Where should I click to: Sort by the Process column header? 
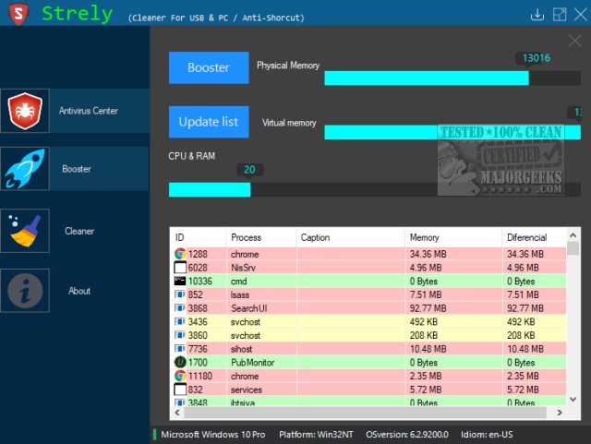pyautogui.click(x=261, y=237)
